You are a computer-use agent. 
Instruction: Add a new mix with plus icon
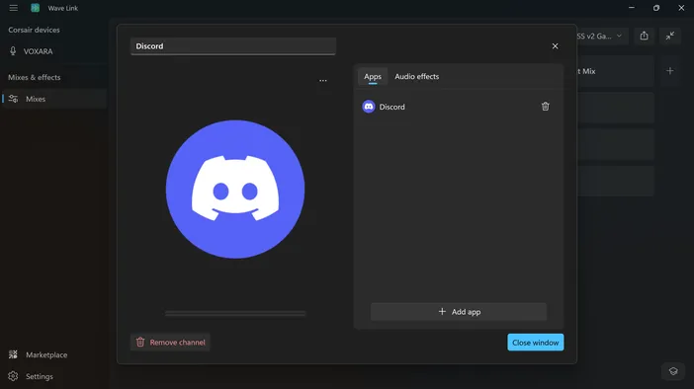tap(669, 71)
